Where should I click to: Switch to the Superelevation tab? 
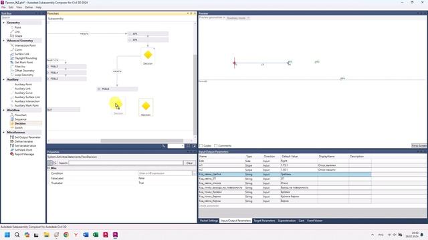pyautogui.click(x=287, y=221)
